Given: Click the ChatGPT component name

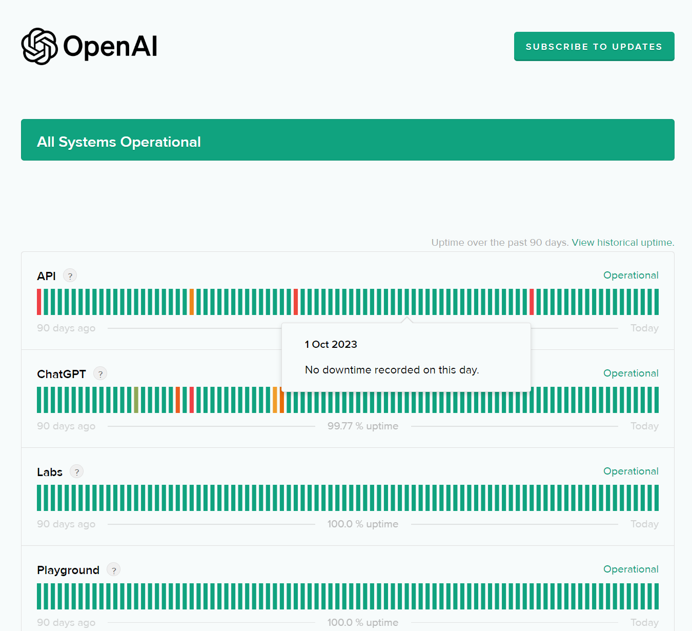Looking at the screenshot, I should point(62,374).
